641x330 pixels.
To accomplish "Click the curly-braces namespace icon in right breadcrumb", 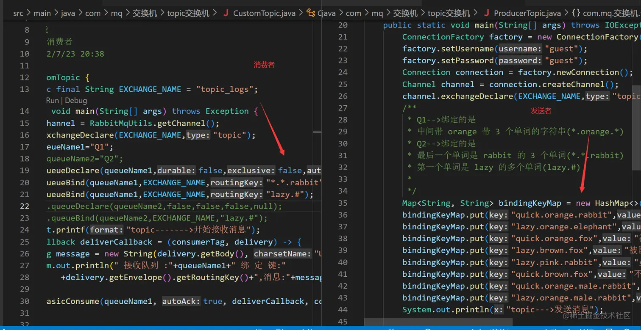I will pos(576,13).
